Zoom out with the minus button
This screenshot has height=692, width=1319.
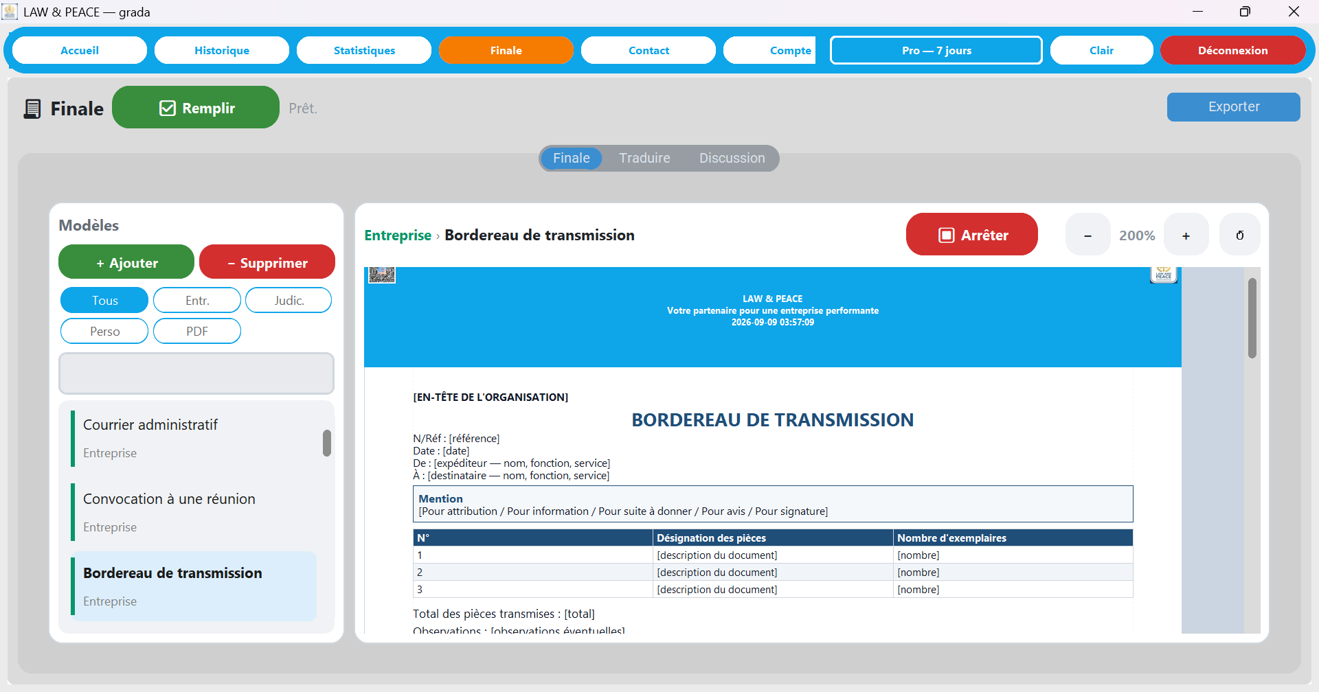click(x=1087, y=235)
